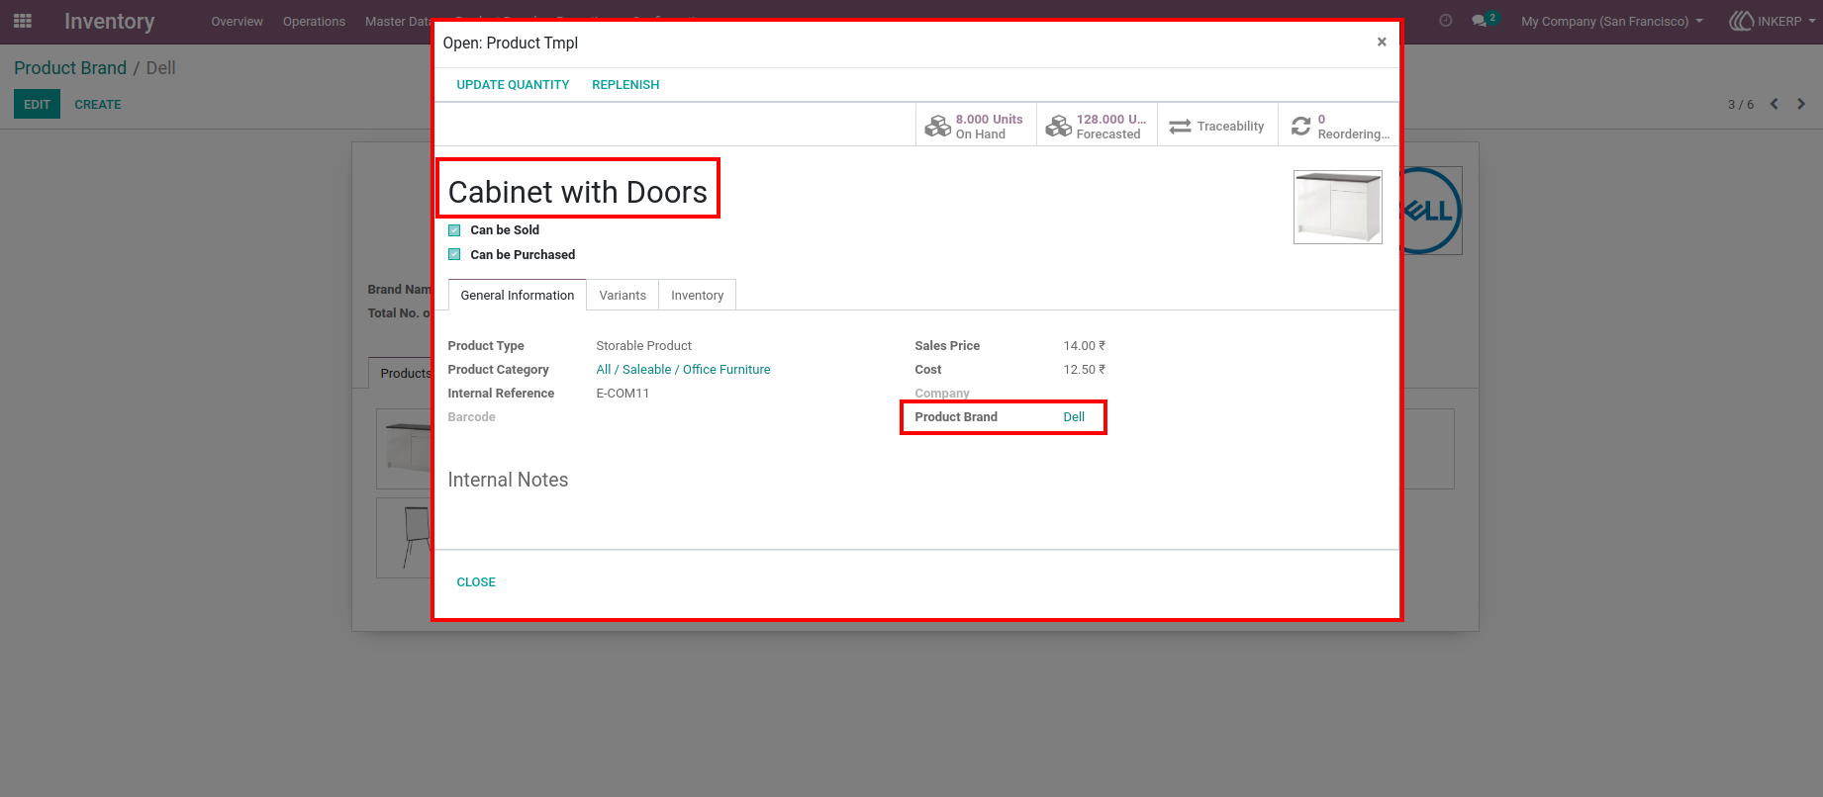The image size is (1823, 797).
Task: Click the Inventory app title
Action: tap(110, 21)
